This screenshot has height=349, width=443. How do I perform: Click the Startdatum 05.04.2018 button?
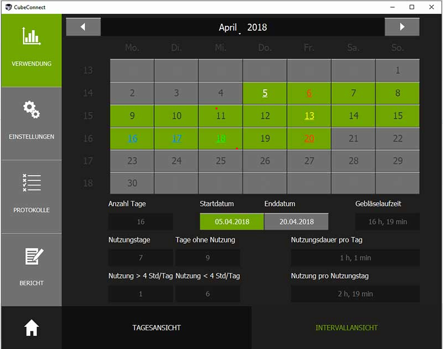(231, 222)
